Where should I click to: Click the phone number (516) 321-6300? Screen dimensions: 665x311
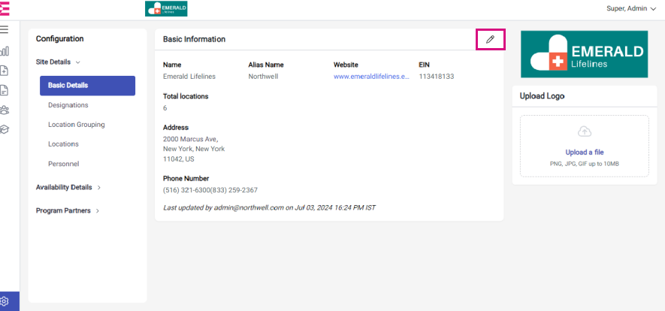(x=186, y=190)
